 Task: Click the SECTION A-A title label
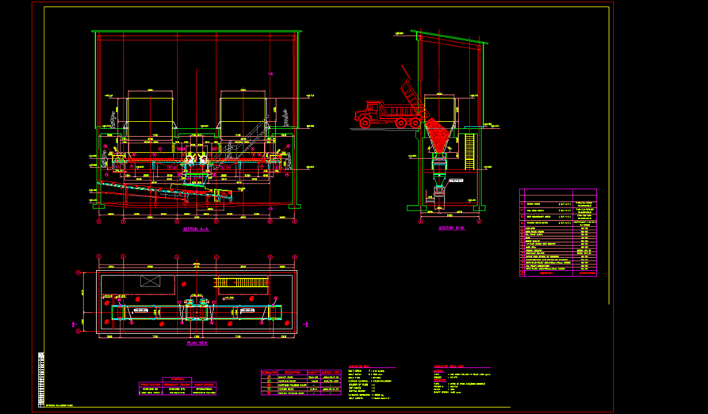point(196,230)
